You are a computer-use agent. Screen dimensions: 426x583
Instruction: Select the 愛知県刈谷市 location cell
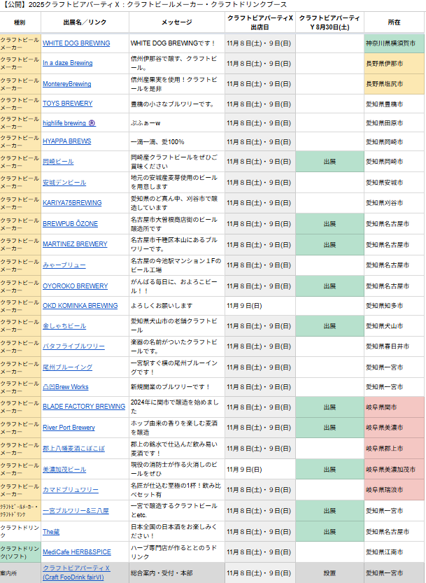(394, 203)
